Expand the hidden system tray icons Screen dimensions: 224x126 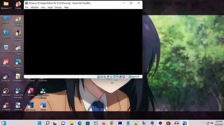pos(203,123)
